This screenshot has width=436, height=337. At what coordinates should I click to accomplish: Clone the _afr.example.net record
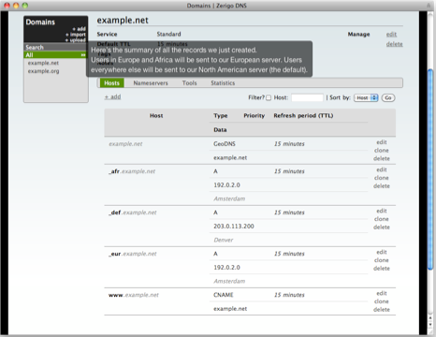[382, 178]
